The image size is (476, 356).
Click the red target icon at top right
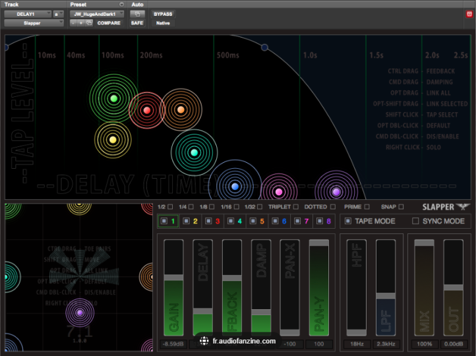469,14
